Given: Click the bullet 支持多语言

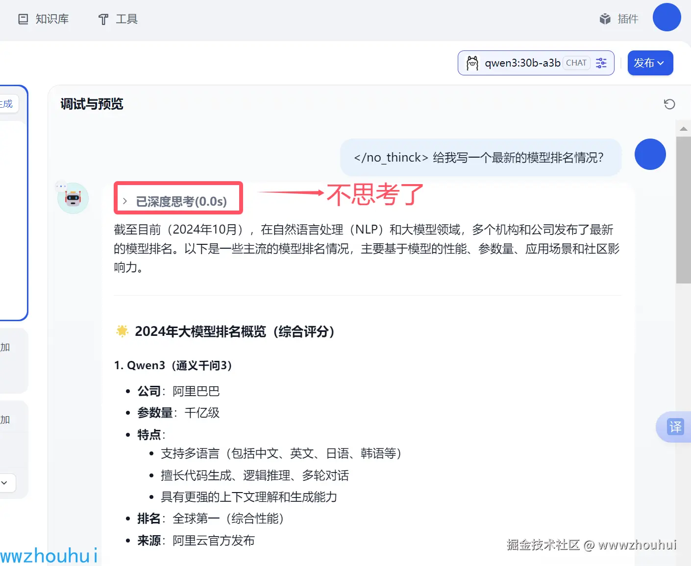Looking at the screenshot, I should tap(281, 453).
